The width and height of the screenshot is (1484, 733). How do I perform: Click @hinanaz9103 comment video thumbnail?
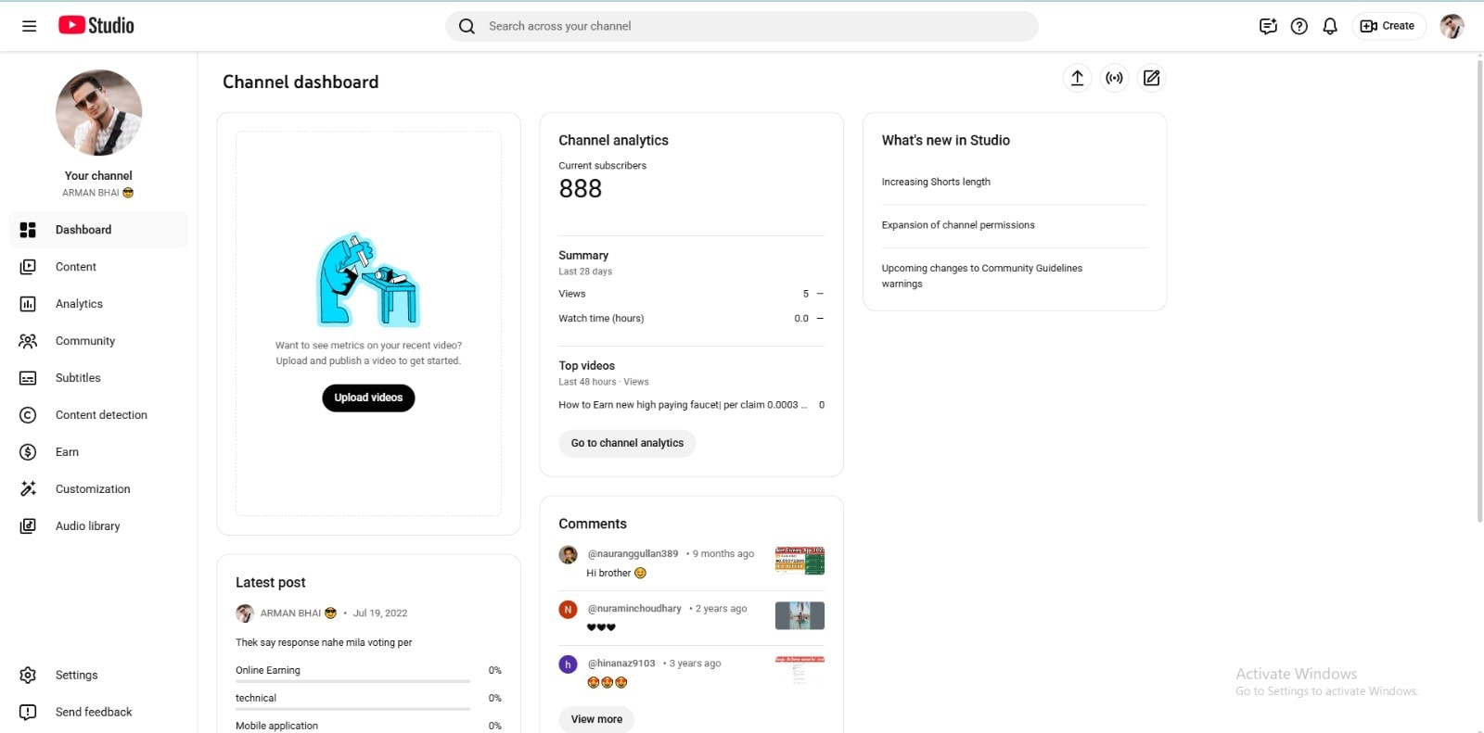(x=800, y=670)
